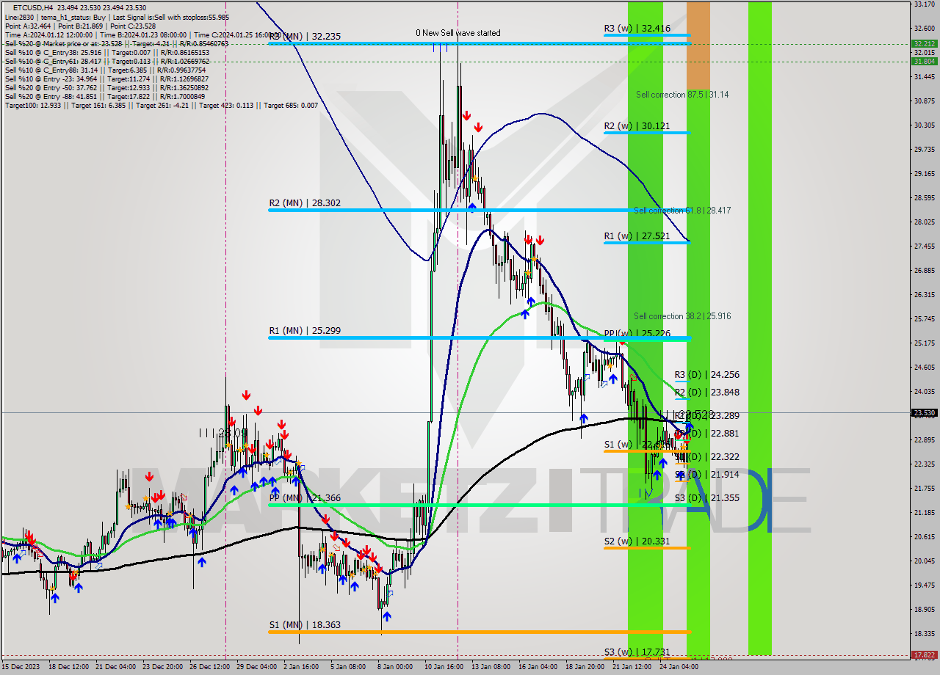The image size is (940, 675).
Task: Select the R1 (w) | 27.521 pivot label
Action: pyautogui.click(x=637, y=236)
